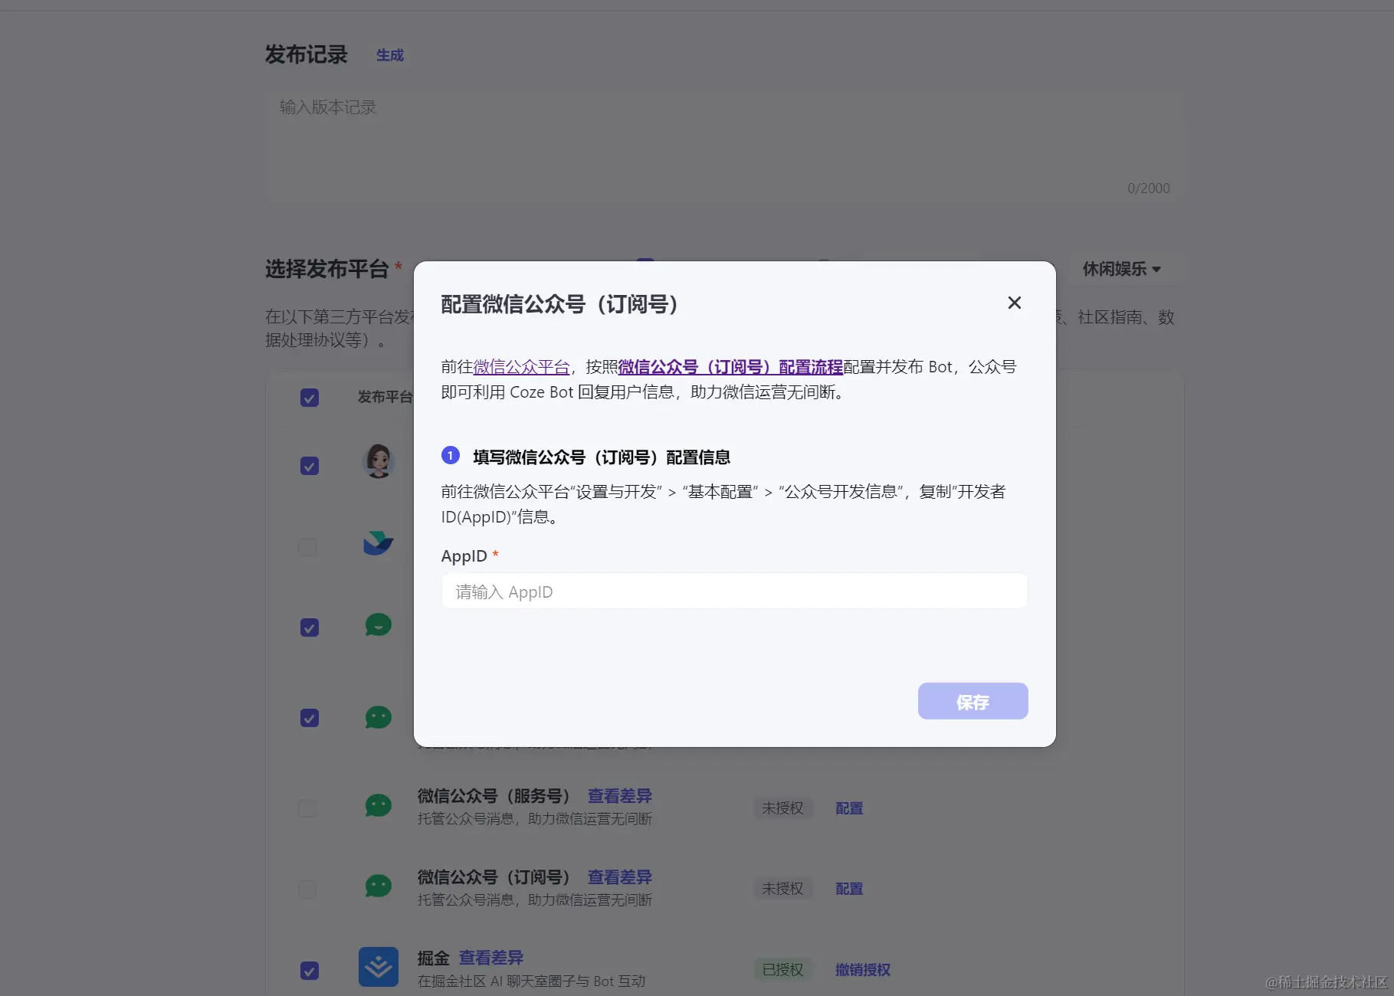Click WeChat icon of 微信公众号（服务号）
The width and height of the screenshot is (1394, 996).
(x=378, y=805)
